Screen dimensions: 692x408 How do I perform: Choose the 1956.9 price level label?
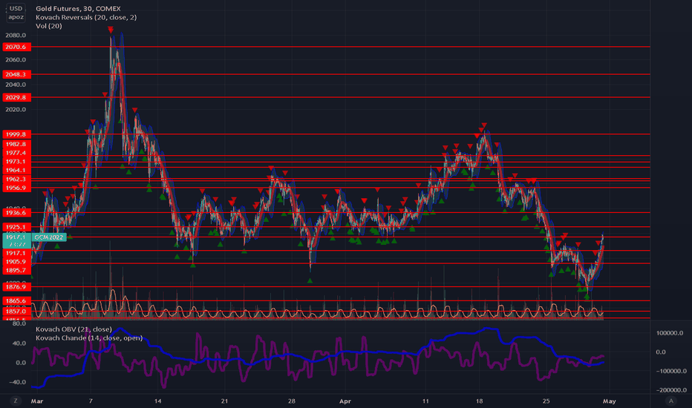[16, 188]
